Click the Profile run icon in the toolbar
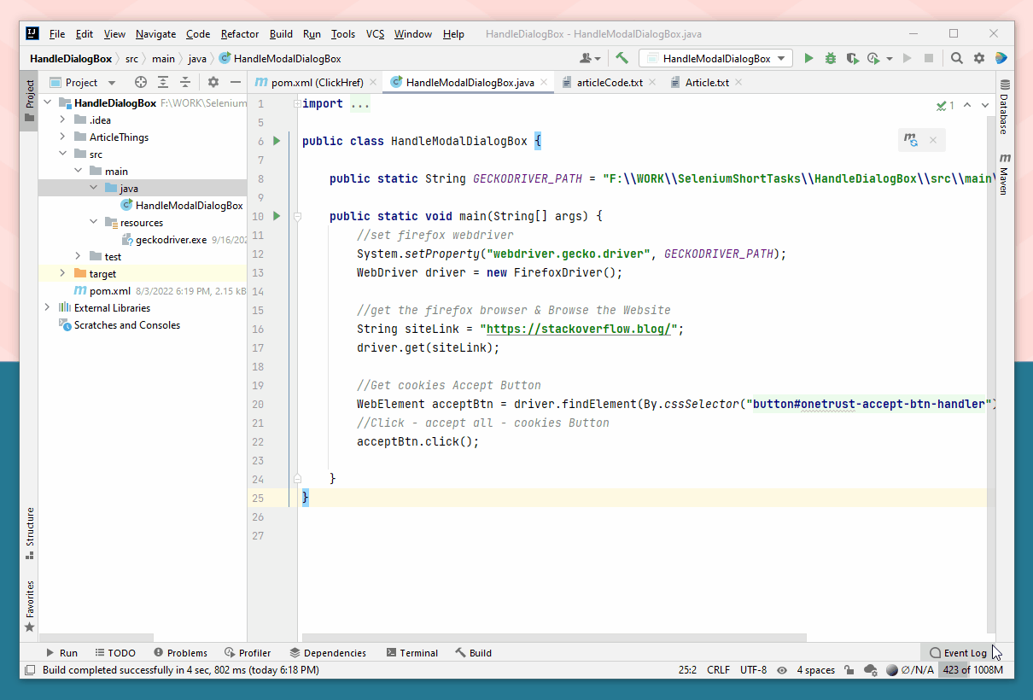 [x=873, y=58]
